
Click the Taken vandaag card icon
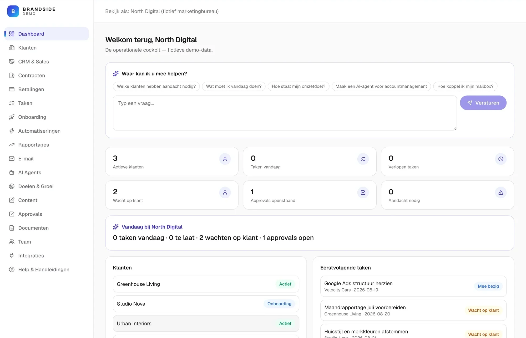click(363, 159)
